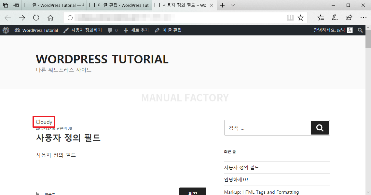Screen dimensions: 371x195
Task: Show tab previews chevron
Action: [233, 5]
